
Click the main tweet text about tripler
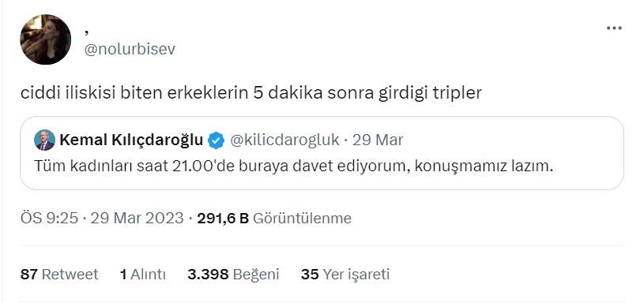click(x=251, y=93)
